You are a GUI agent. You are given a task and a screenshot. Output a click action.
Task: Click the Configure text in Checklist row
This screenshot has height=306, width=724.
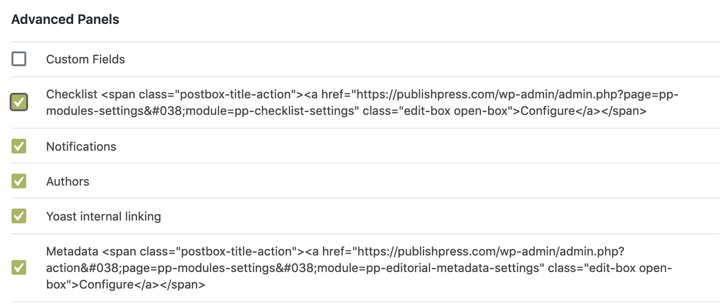[546, 111]
